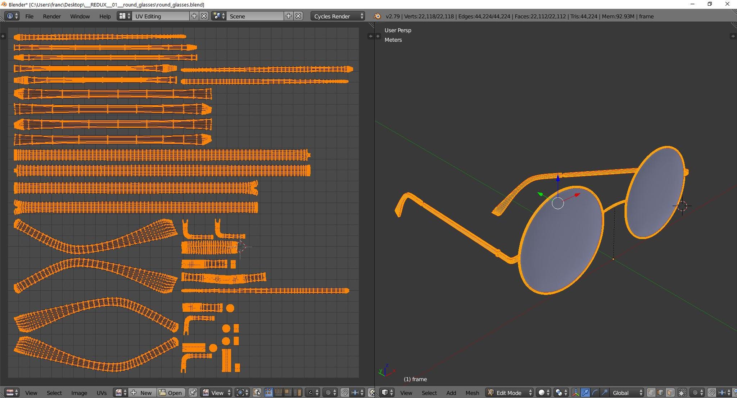Expand the 3D viewport tool shelf tab
The width and height of the screenshot is (737, 398).
(378, 36)
